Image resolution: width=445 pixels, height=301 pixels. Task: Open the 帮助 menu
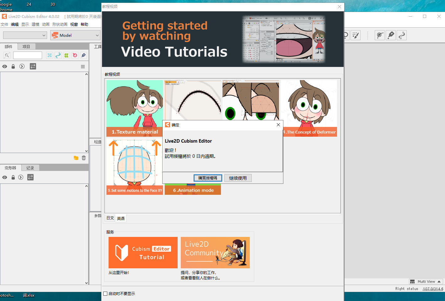tap(84, 24)
